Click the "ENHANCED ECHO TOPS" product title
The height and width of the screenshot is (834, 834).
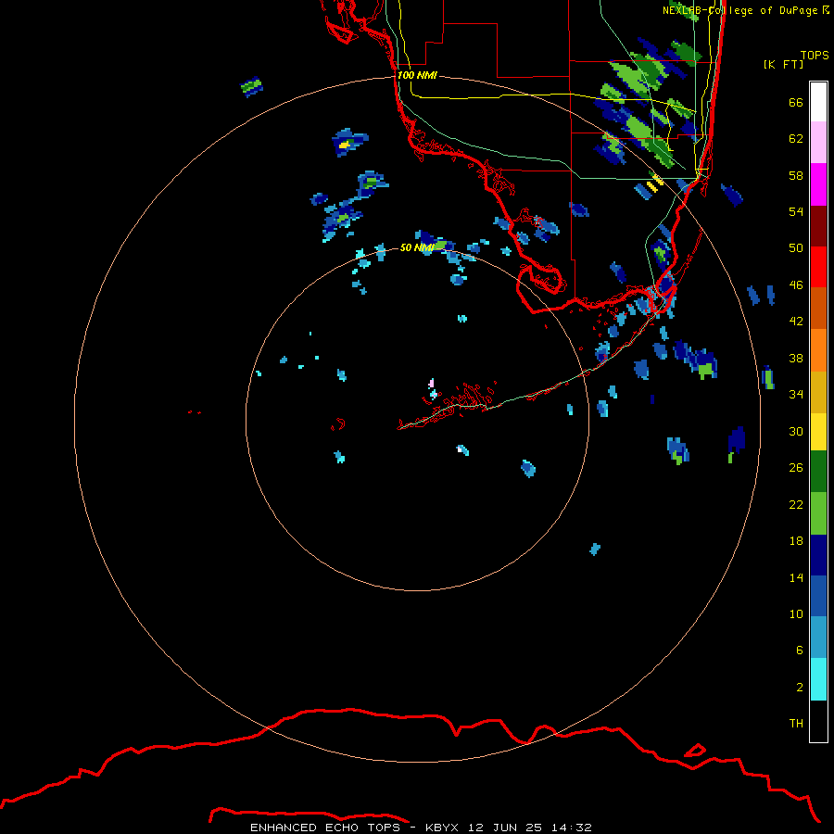tap(325, 828)
